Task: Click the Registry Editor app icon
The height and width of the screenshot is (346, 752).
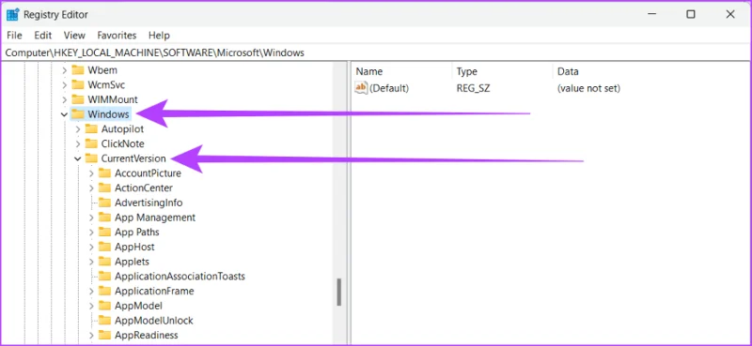Action: 13,14
